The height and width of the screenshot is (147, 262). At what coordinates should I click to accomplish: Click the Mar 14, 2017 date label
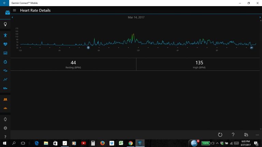pyautogui.click(x=136, y=17)
